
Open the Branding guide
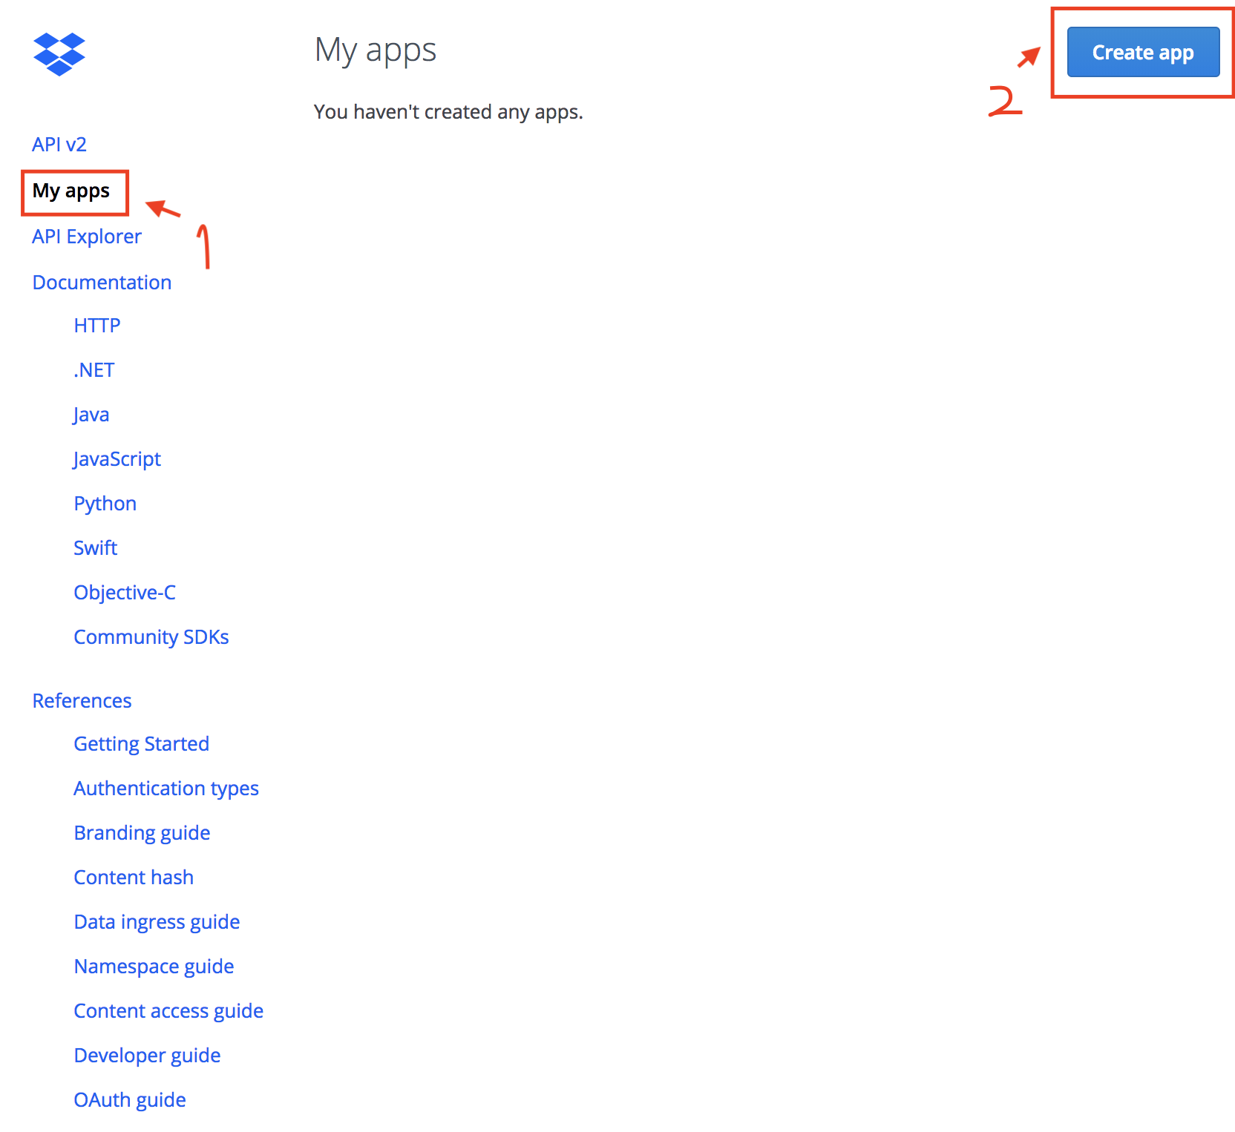coord(142,832)
